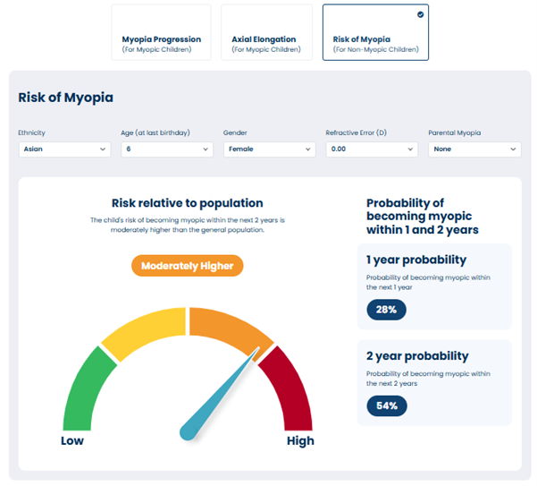
Task: Click the chevron arrow in Parental Myopia field
Action: click(513, 149)
